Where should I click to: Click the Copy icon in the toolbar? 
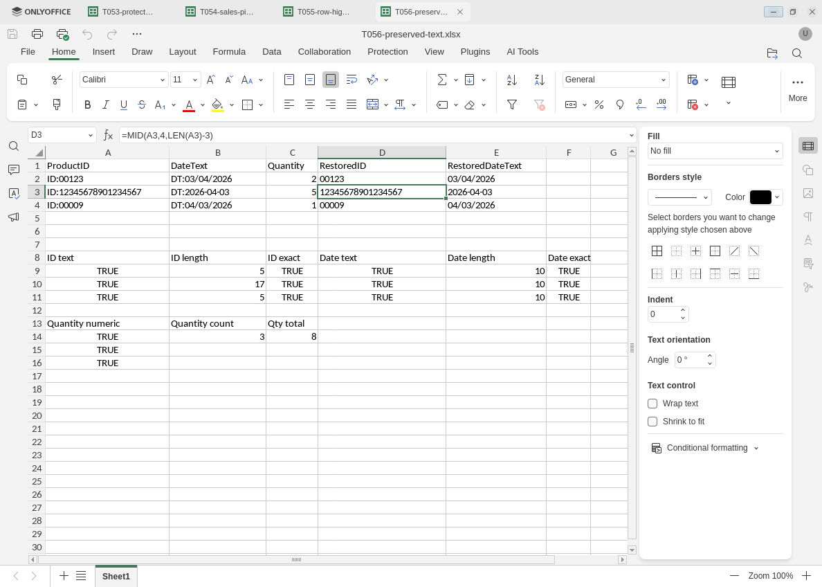[22, 80]
